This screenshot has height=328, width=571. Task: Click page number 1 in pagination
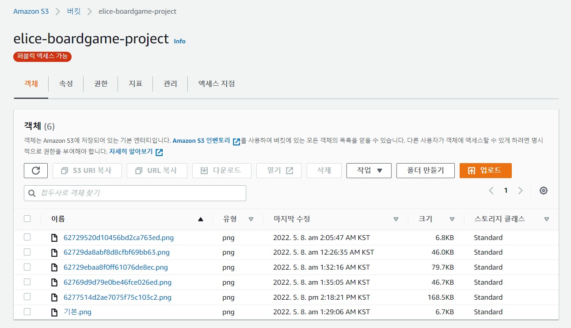coord(506,191)
